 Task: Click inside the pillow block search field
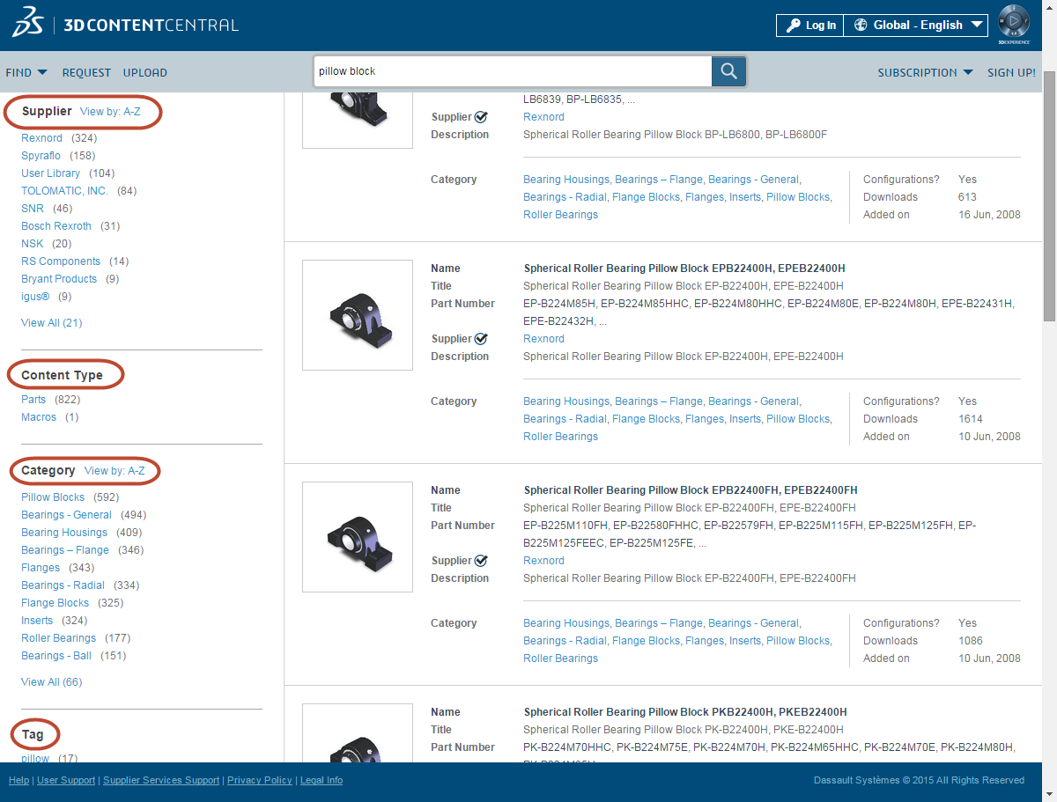(x=511, y=70)
